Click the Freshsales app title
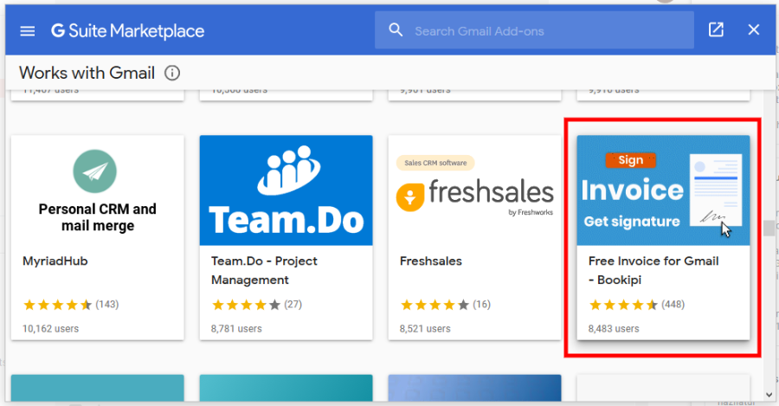This screenshot has width=779, height=406. 431,261
